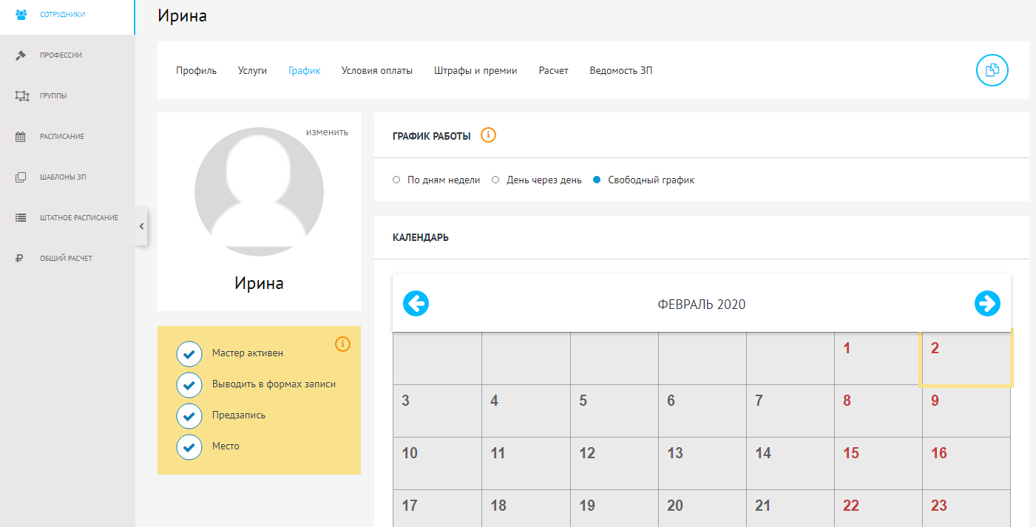Screen dimensions: 1036x527
Task: Select February 23 in calendar
Action: click(966, 509)
